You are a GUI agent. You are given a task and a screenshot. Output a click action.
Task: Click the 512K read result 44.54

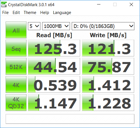pos(54,66)
